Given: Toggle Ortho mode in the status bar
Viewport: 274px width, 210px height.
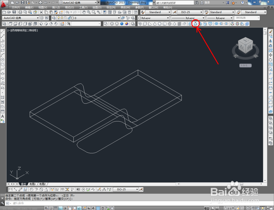Looking at the screenshot, I should tap(61, 208).
